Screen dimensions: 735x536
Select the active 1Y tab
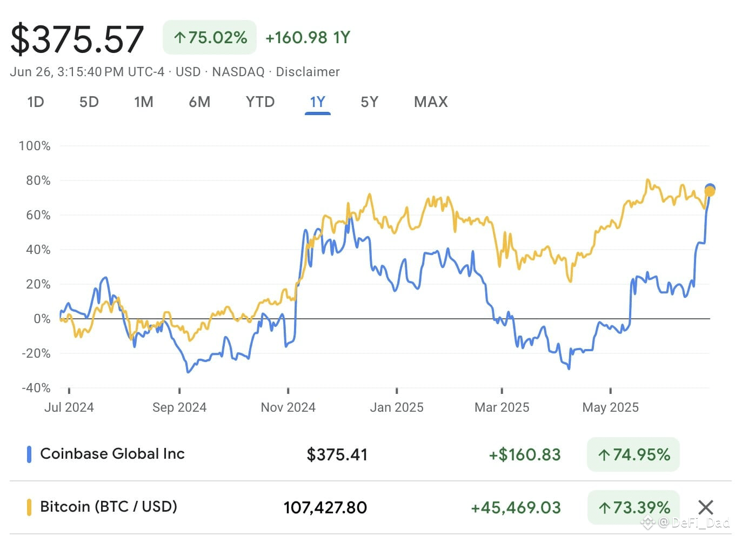pos(317,102)
